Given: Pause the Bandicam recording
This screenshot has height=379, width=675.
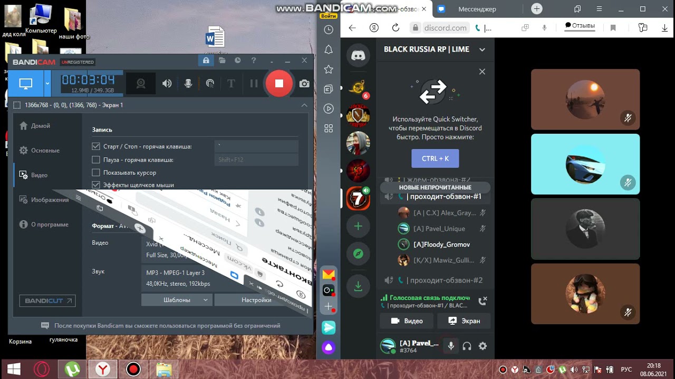Looking at the screenshot, I should 254,83.
